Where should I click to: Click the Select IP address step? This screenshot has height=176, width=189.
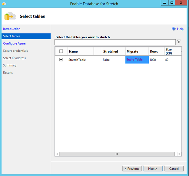[14, 58]
